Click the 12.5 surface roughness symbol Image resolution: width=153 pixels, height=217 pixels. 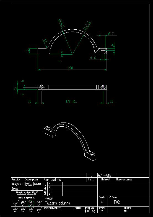coord(23,203)
